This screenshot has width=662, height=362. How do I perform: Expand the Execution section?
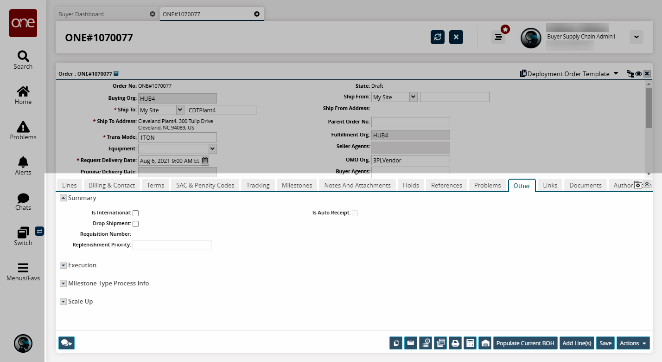(64, 265)
